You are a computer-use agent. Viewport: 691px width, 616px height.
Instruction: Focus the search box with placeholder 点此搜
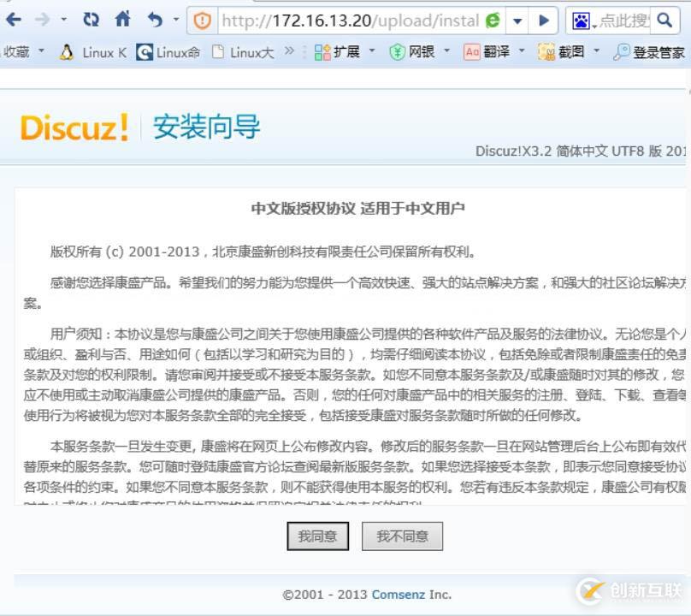tap(624, 21)
